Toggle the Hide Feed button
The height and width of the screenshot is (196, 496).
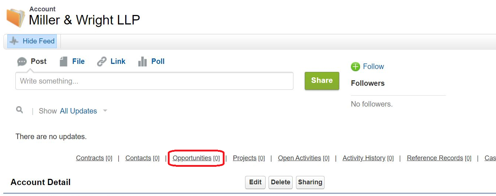coord(32,41)
